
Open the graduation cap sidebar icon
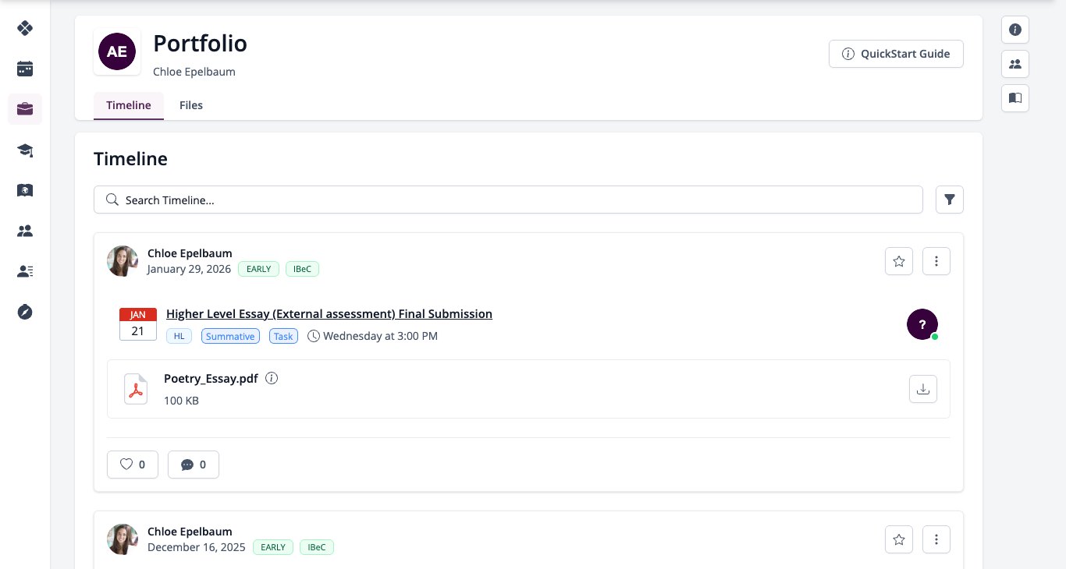[25, 150]
